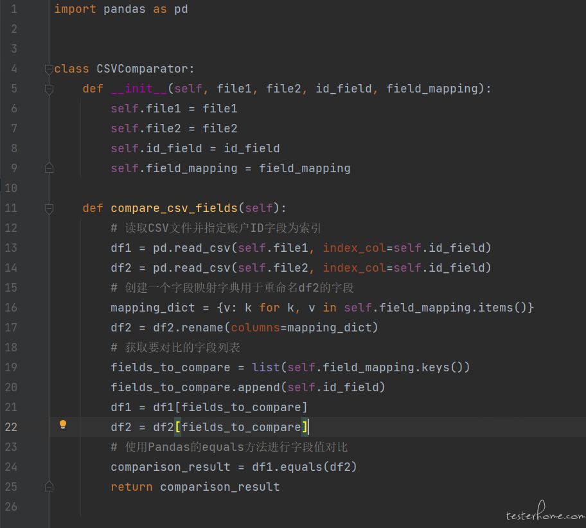Click 'self.id_field = id_field' line
586x528 pixels.
pyautogui.click(x=195, y=148)
